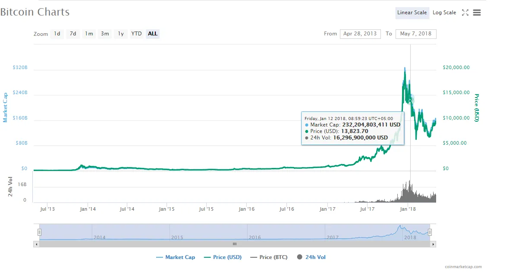506x275 pixels.
Task: Click the coinmarketcap.com credit text
Action: point(463,267)
